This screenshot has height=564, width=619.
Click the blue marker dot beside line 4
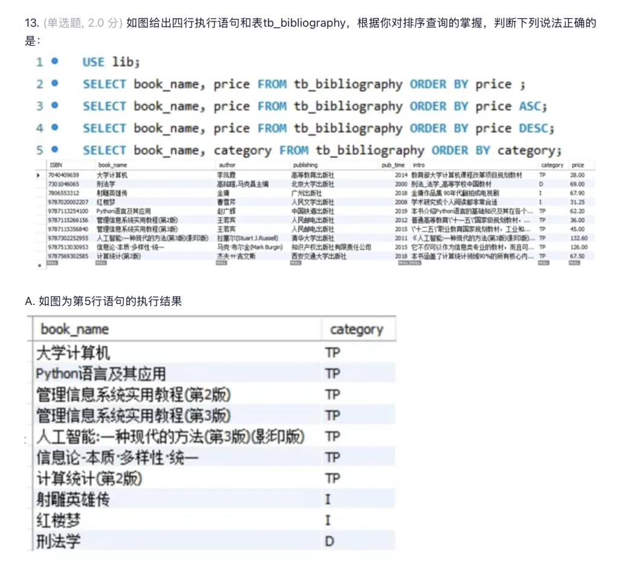(x=55, y=128)
